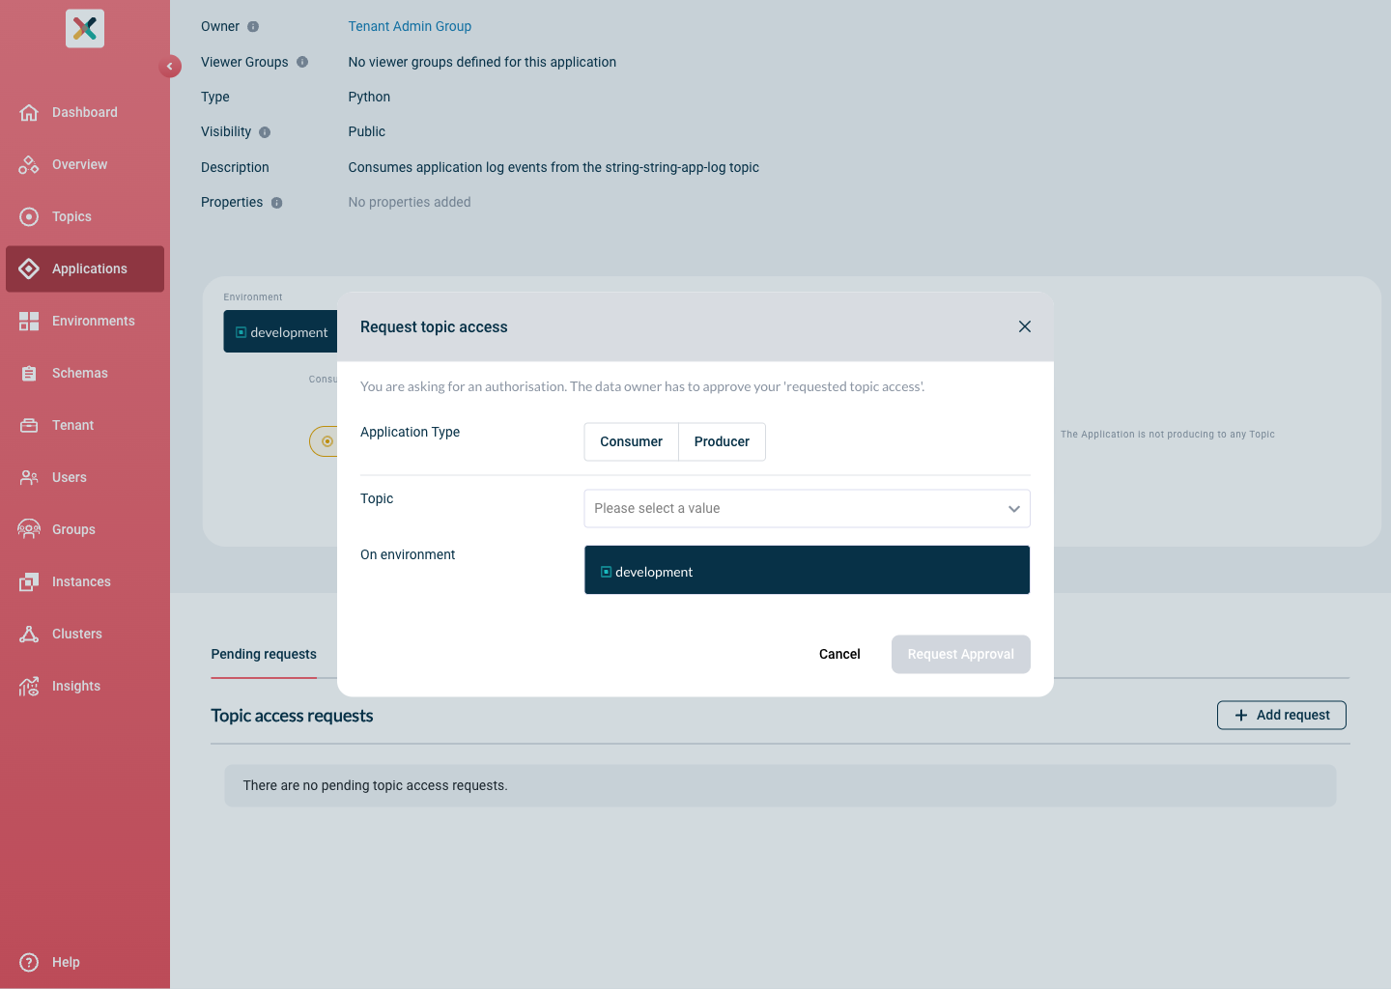Open the Dashboard home icon
Image resolution: width=1391 pixels, height=989 pixels.
click(x=29, y=112)
